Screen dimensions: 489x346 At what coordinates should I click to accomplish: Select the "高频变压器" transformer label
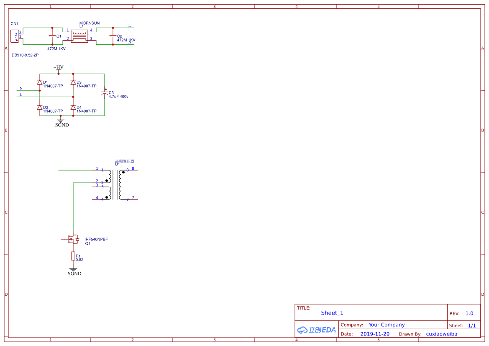coord(125,161)
